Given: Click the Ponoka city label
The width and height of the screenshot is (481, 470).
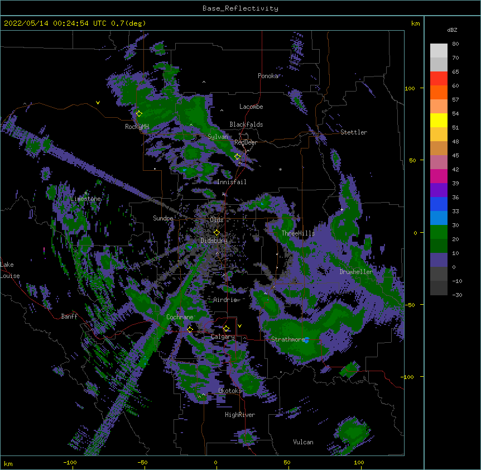Looking at the screenshot, I should point(268,76).
